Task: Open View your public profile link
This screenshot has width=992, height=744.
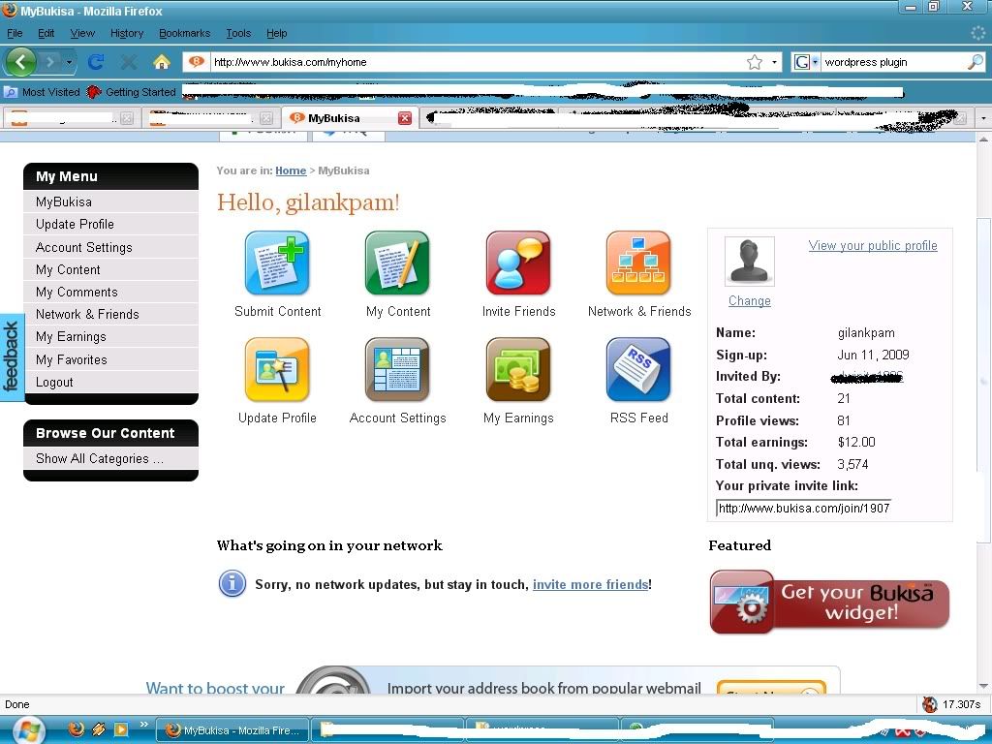Action: tap(873, 246)
